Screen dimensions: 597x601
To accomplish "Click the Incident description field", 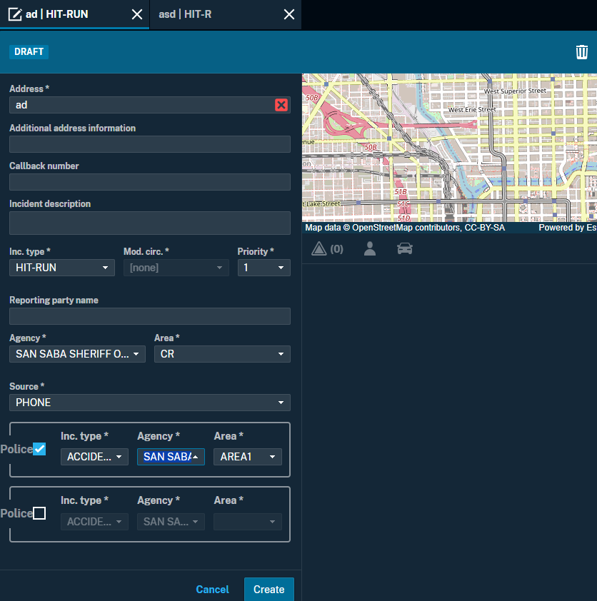I will [149, 223].
